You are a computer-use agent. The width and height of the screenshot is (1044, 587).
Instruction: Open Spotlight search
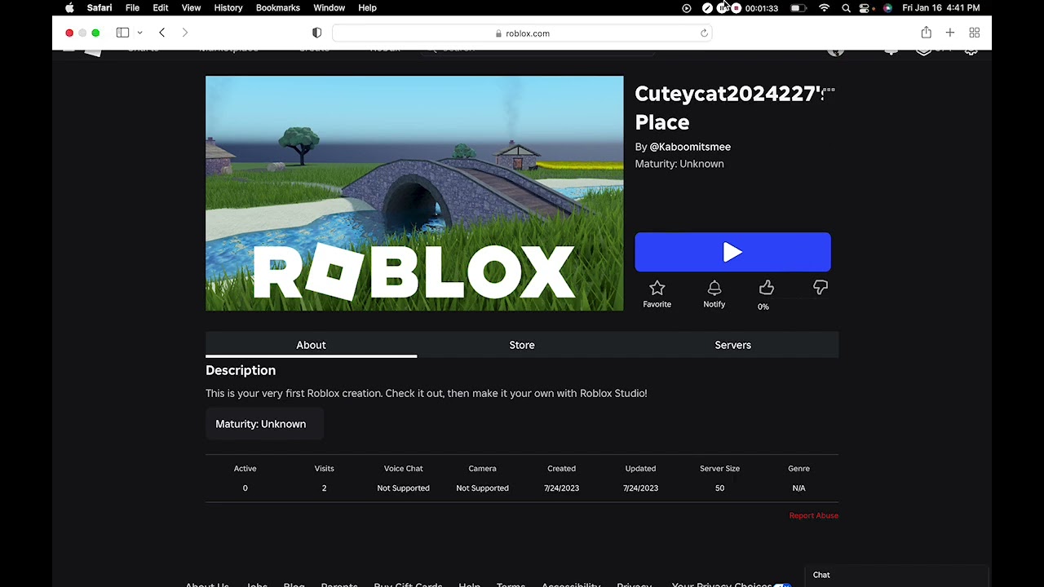tap(847, 8)
